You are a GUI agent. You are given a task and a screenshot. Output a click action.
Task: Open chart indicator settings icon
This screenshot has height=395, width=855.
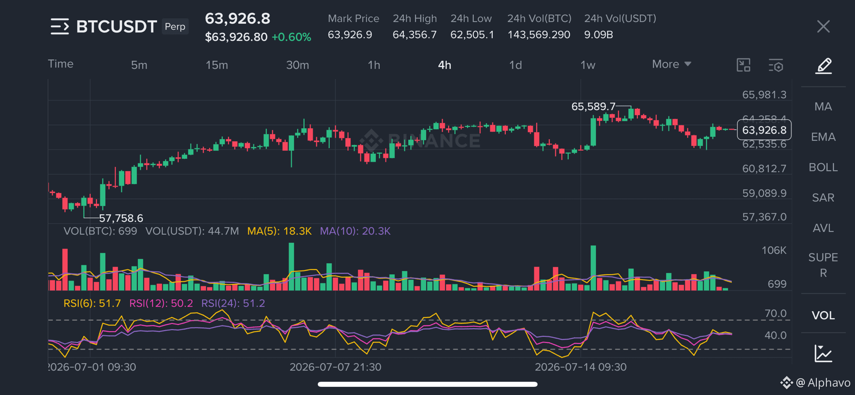[x=776, y=65]
